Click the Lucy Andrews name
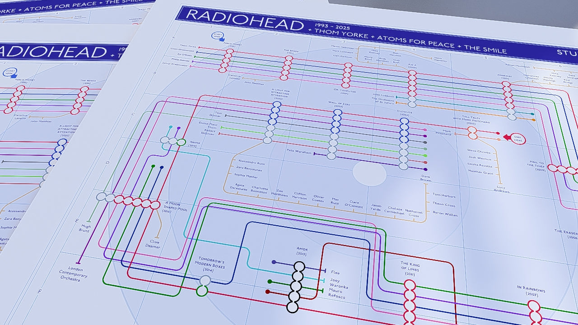 pos(502,189)
